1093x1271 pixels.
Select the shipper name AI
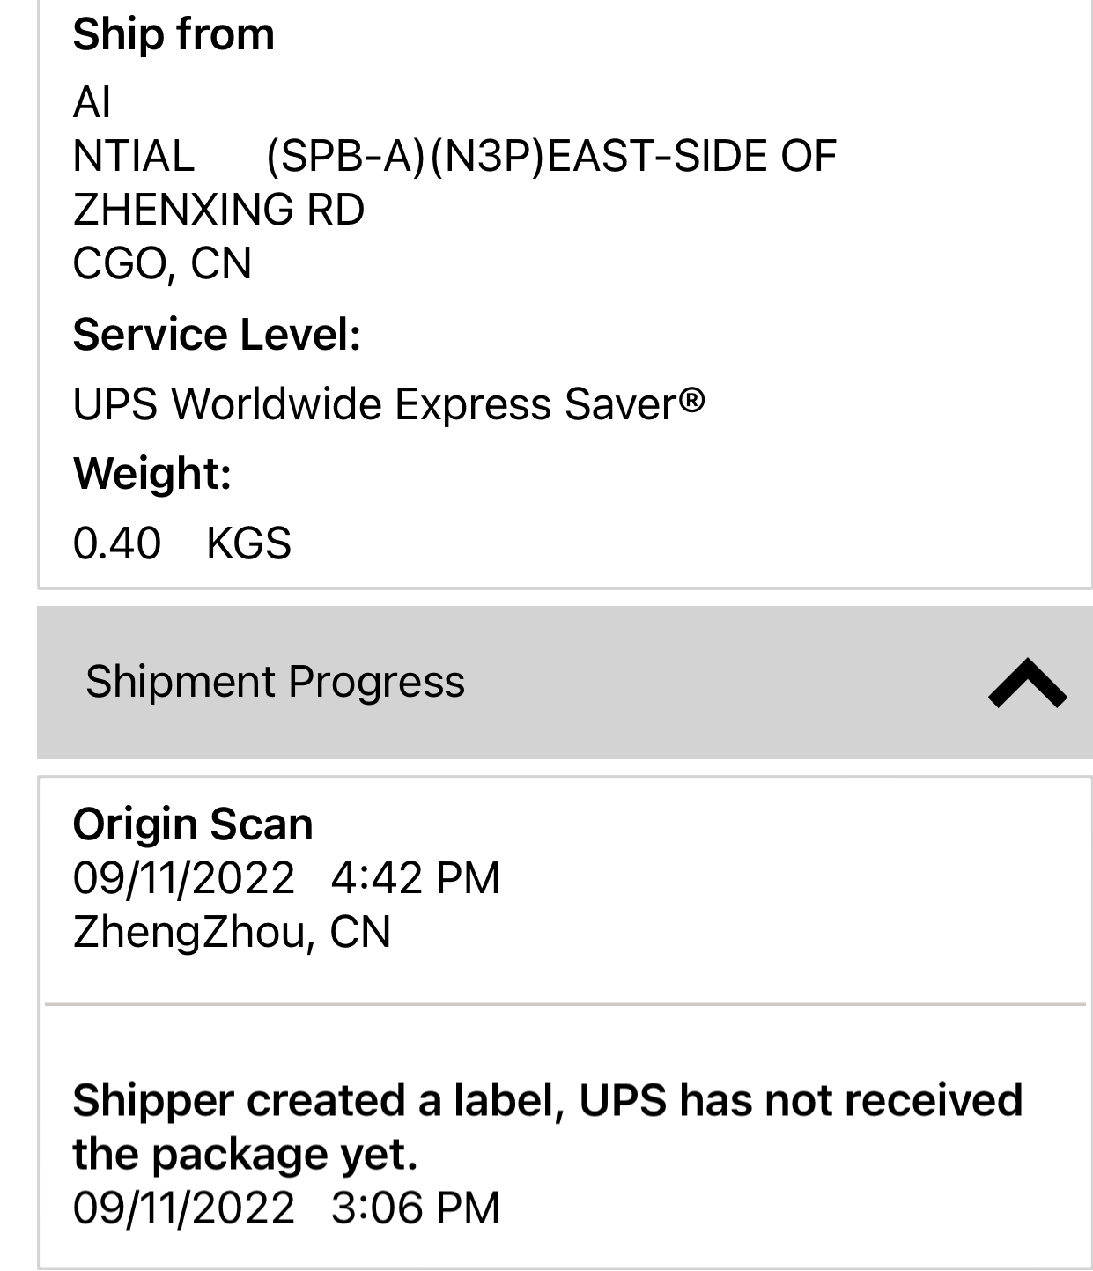click(x=92, y=102)
